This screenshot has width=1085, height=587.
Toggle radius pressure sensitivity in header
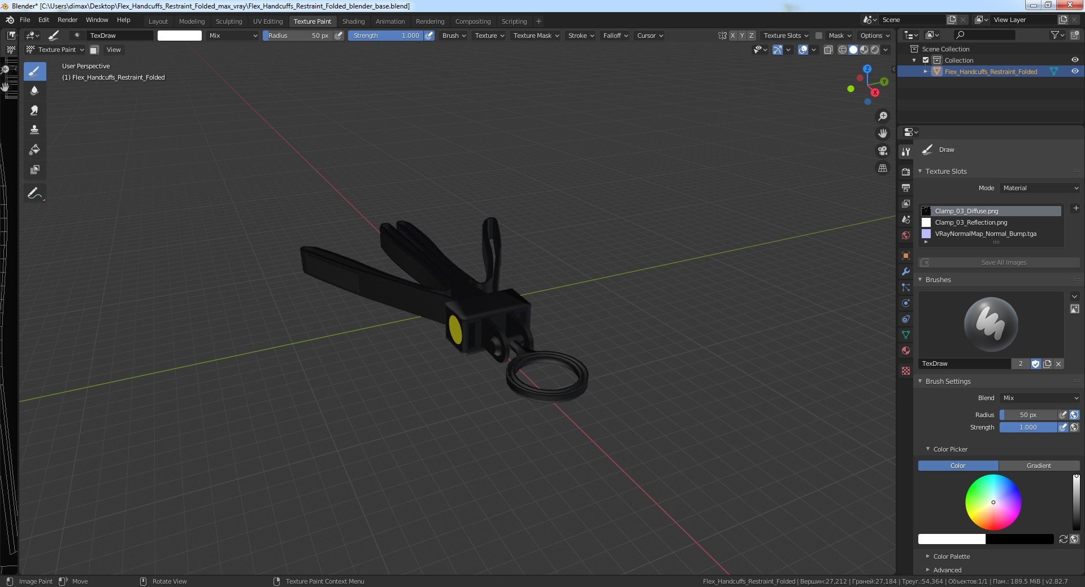coord(338,36)
